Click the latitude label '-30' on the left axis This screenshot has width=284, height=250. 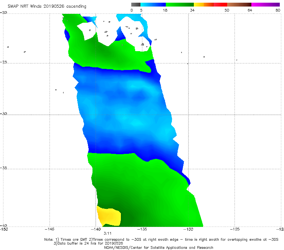point(3,113)
